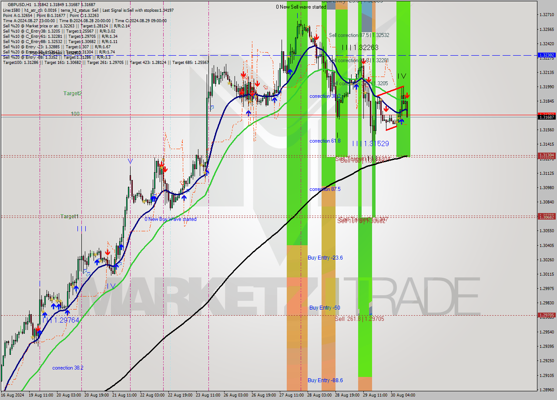
Task: Click the 1.31125 price axis value
Action: [x=546, y=173]
